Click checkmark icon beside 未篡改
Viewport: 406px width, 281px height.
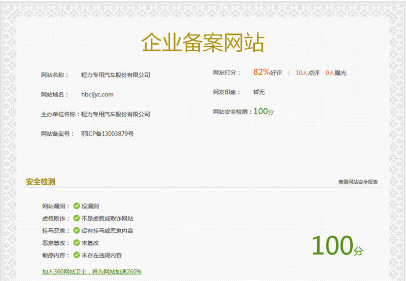coord(77,243)
